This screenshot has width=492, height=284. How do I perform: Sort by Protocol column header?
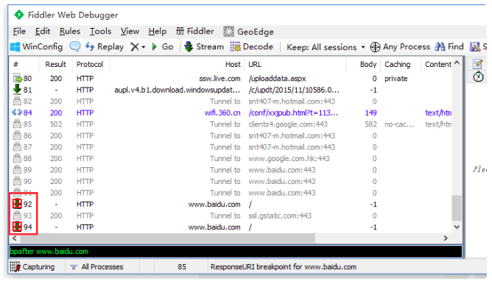(x=91, y=64)
